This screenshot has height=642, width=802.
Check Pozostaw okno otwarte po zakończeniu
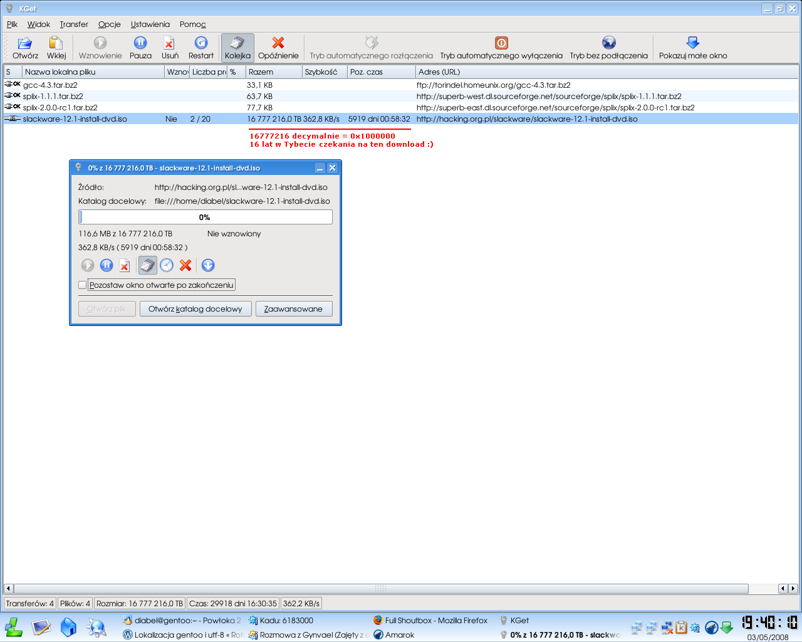[83, 285]
